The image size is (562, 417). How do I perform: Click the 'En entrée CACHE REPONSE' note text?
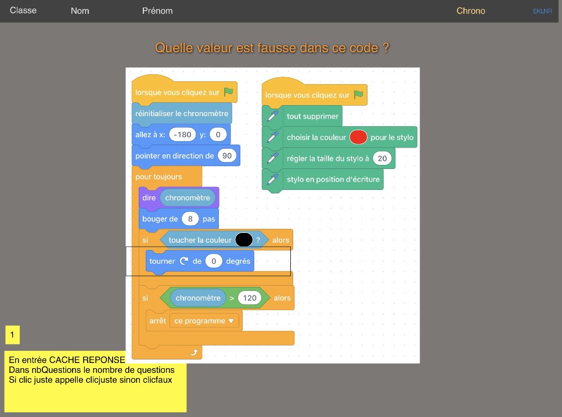pos(67,360)
